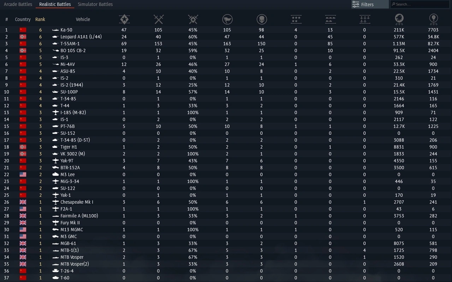Click the 1.13M Silver Lions value
The height and width of the screenshot is (282, 452).
click(399, 44)
